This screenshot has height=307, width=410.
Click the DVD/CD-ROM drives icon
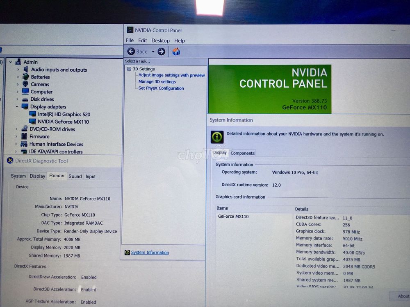click(x=25, y=129)
